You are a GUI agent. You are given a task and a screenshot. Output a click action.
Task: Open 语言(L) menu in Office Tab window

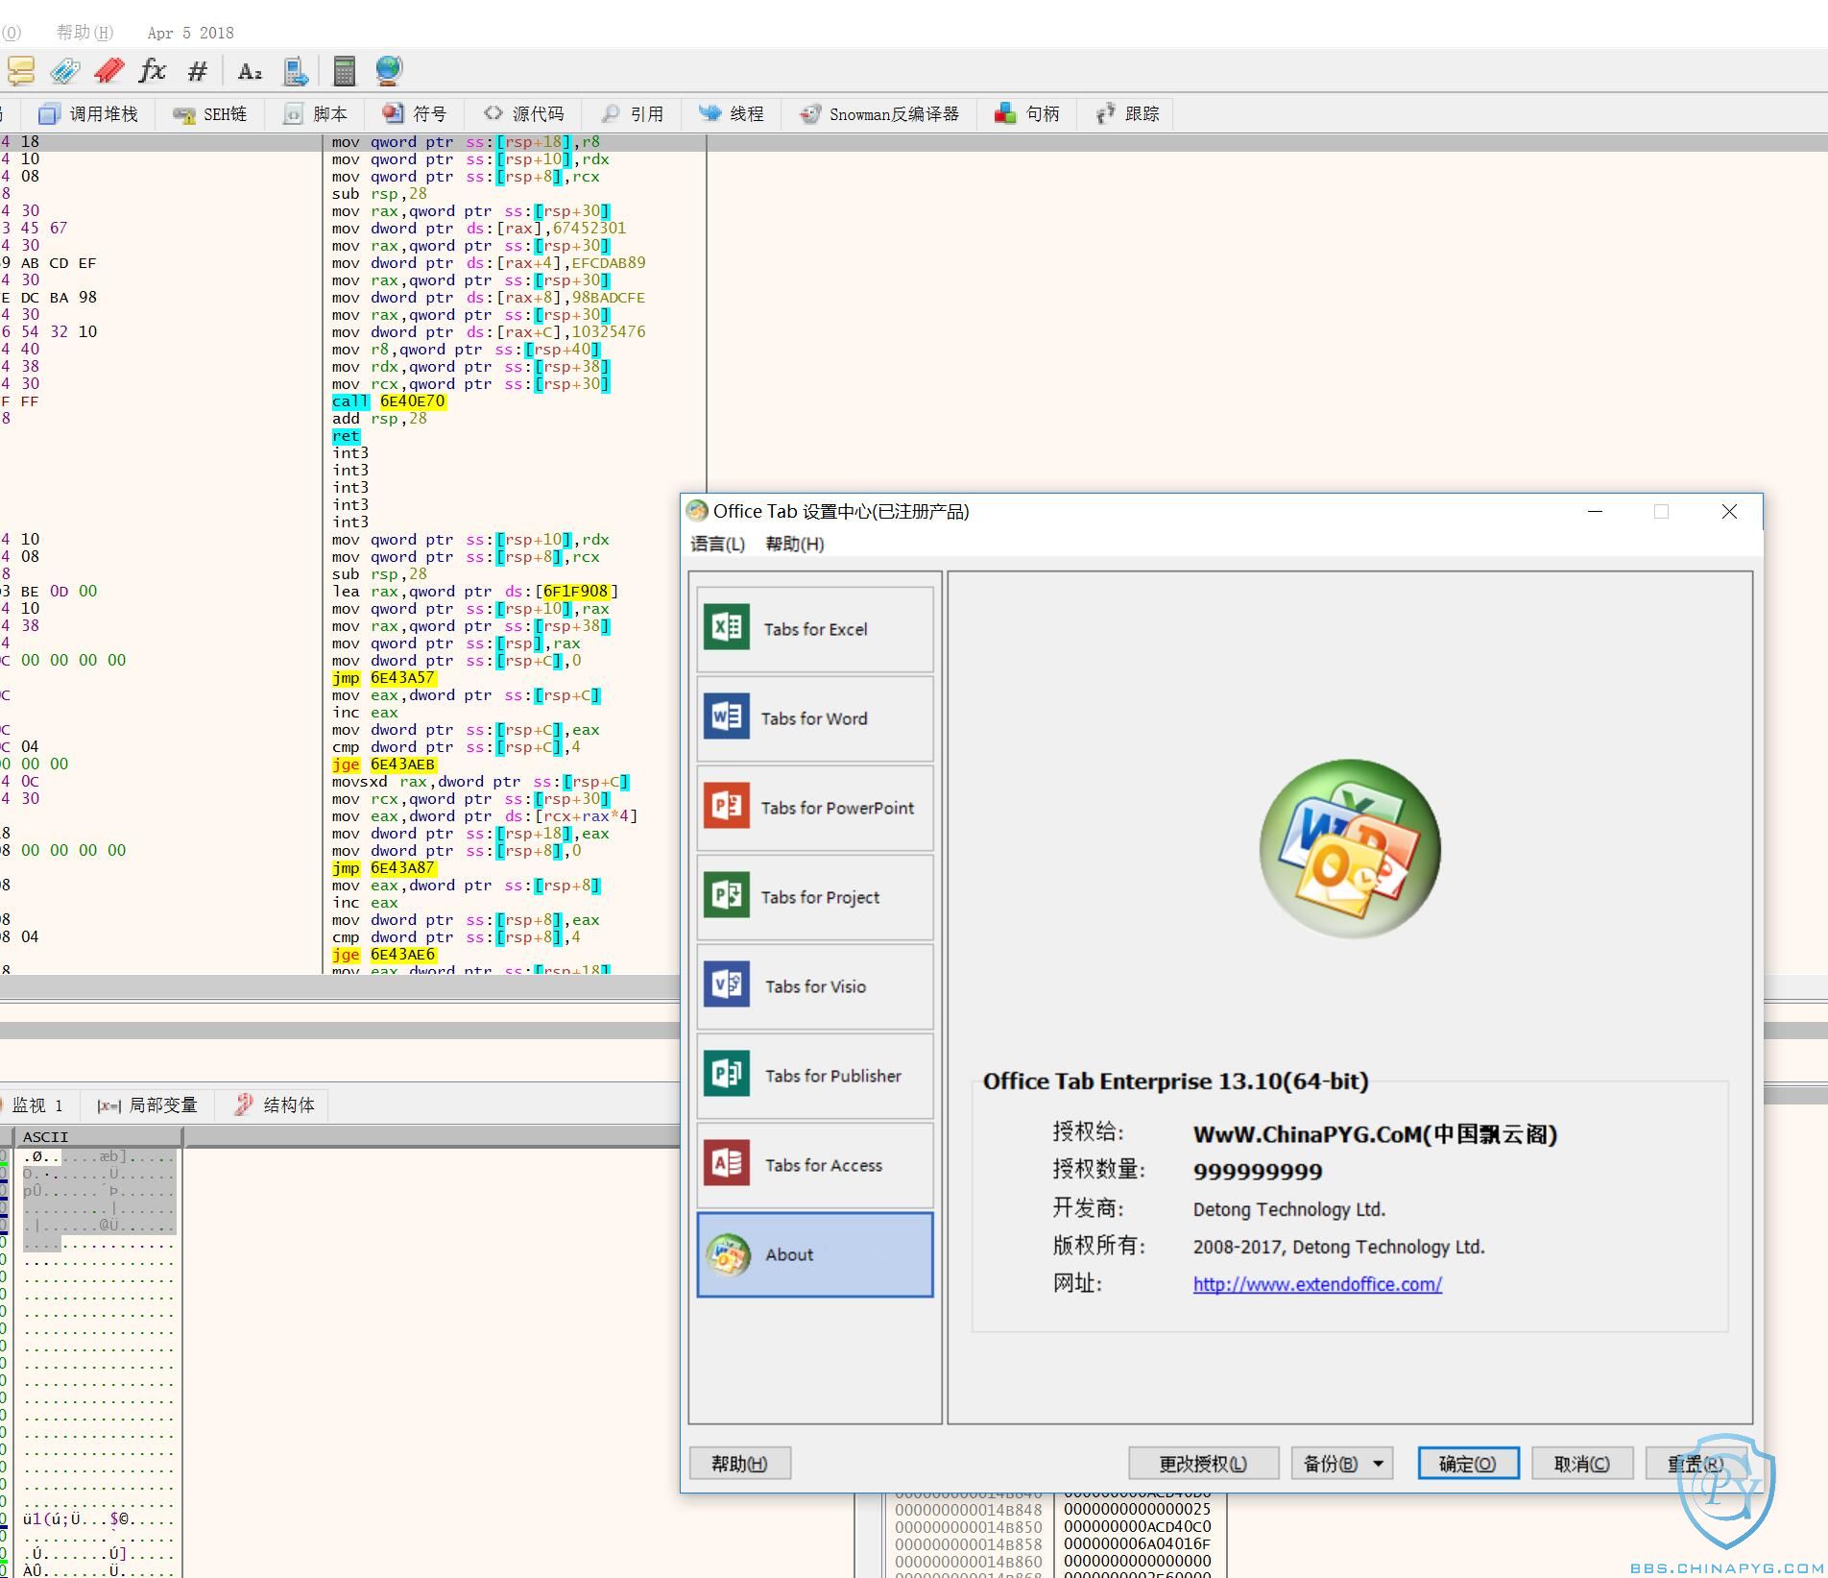tap(717, 545)
